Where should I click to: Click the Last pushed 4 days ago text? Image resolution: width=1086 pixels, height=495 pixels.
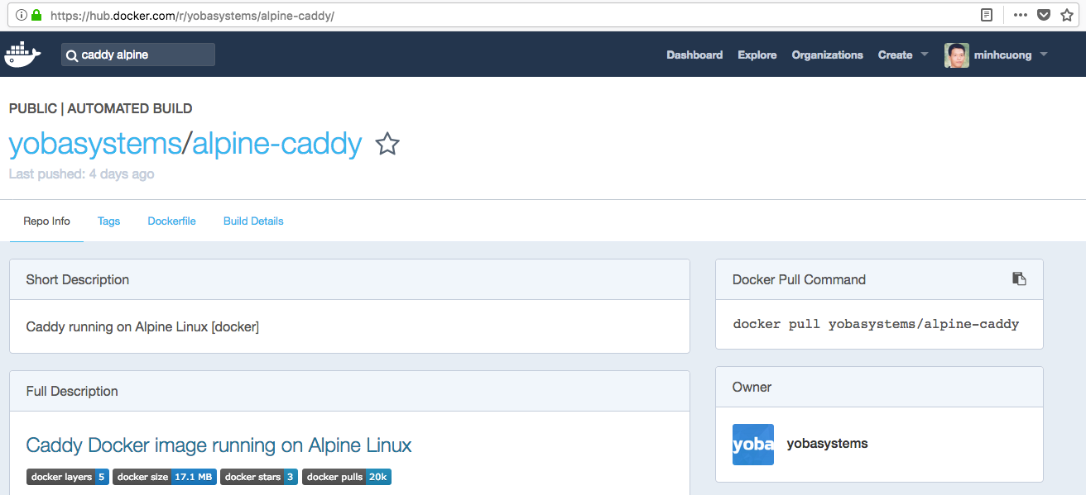pyautogui.click(x=81, y=174)
